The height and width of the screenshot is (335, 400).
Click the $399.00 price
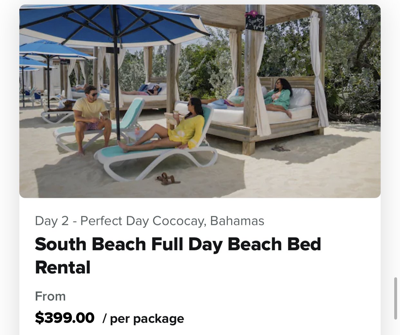[65, 318]
